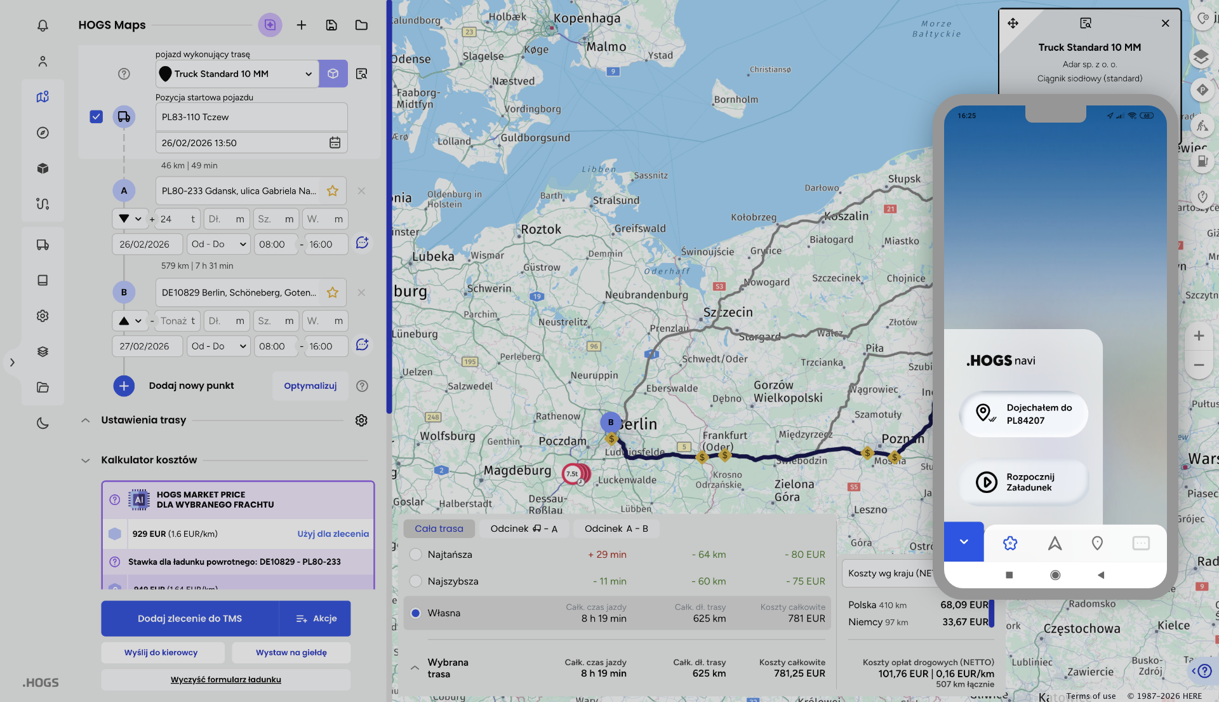Select the Cała trasa tab
This screenshot has width=1219, height=702.
[439, 529]
